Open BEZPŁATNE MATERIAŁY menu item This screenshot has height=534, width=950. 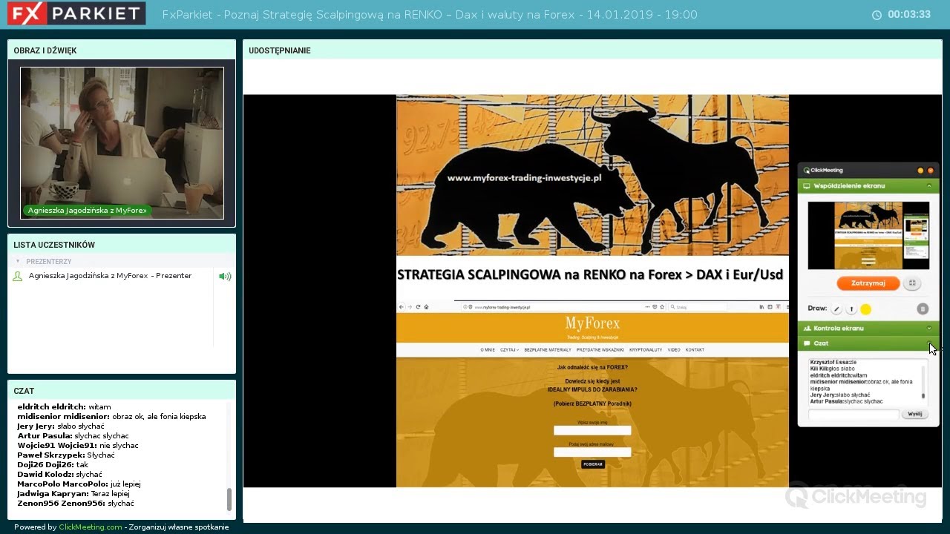[x=548, y=350]
